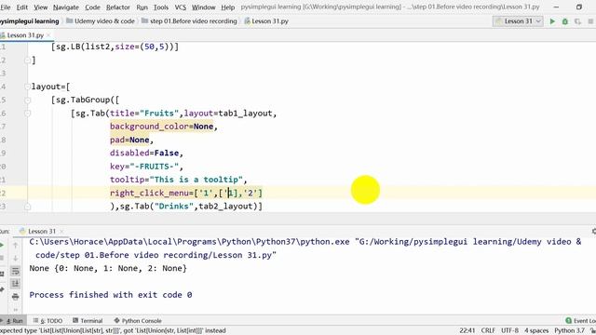Click the inspection warning in status bar
The height and width of the screenshot is (335, 596).
[114, 330]
